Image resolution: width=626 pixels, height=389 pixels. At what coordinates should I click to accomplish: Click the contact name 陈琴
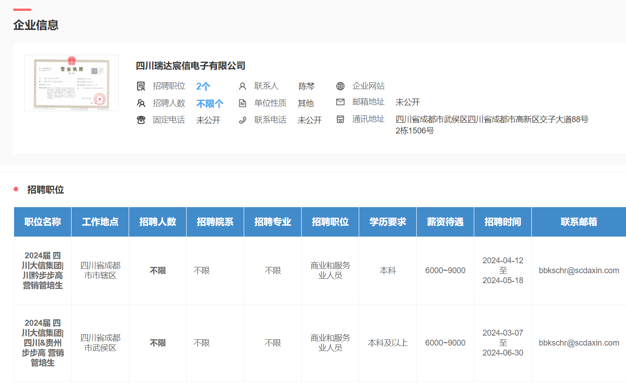pos(307,86)
